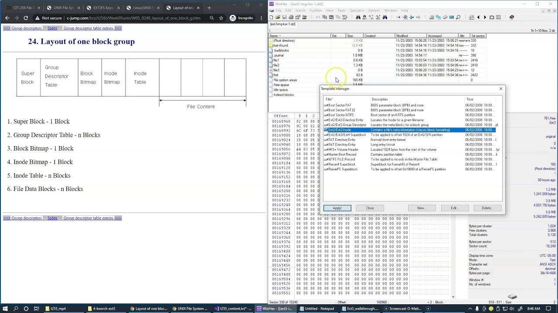The height and width of the screenshot is (313, 558).
Task: Click the red help book toolbar icon
Action: (512, 17)
